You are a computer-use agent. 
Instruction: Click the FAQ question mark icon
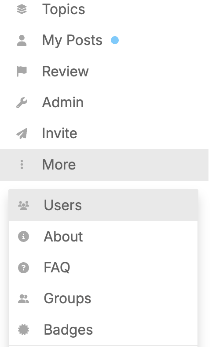[23, 268]
